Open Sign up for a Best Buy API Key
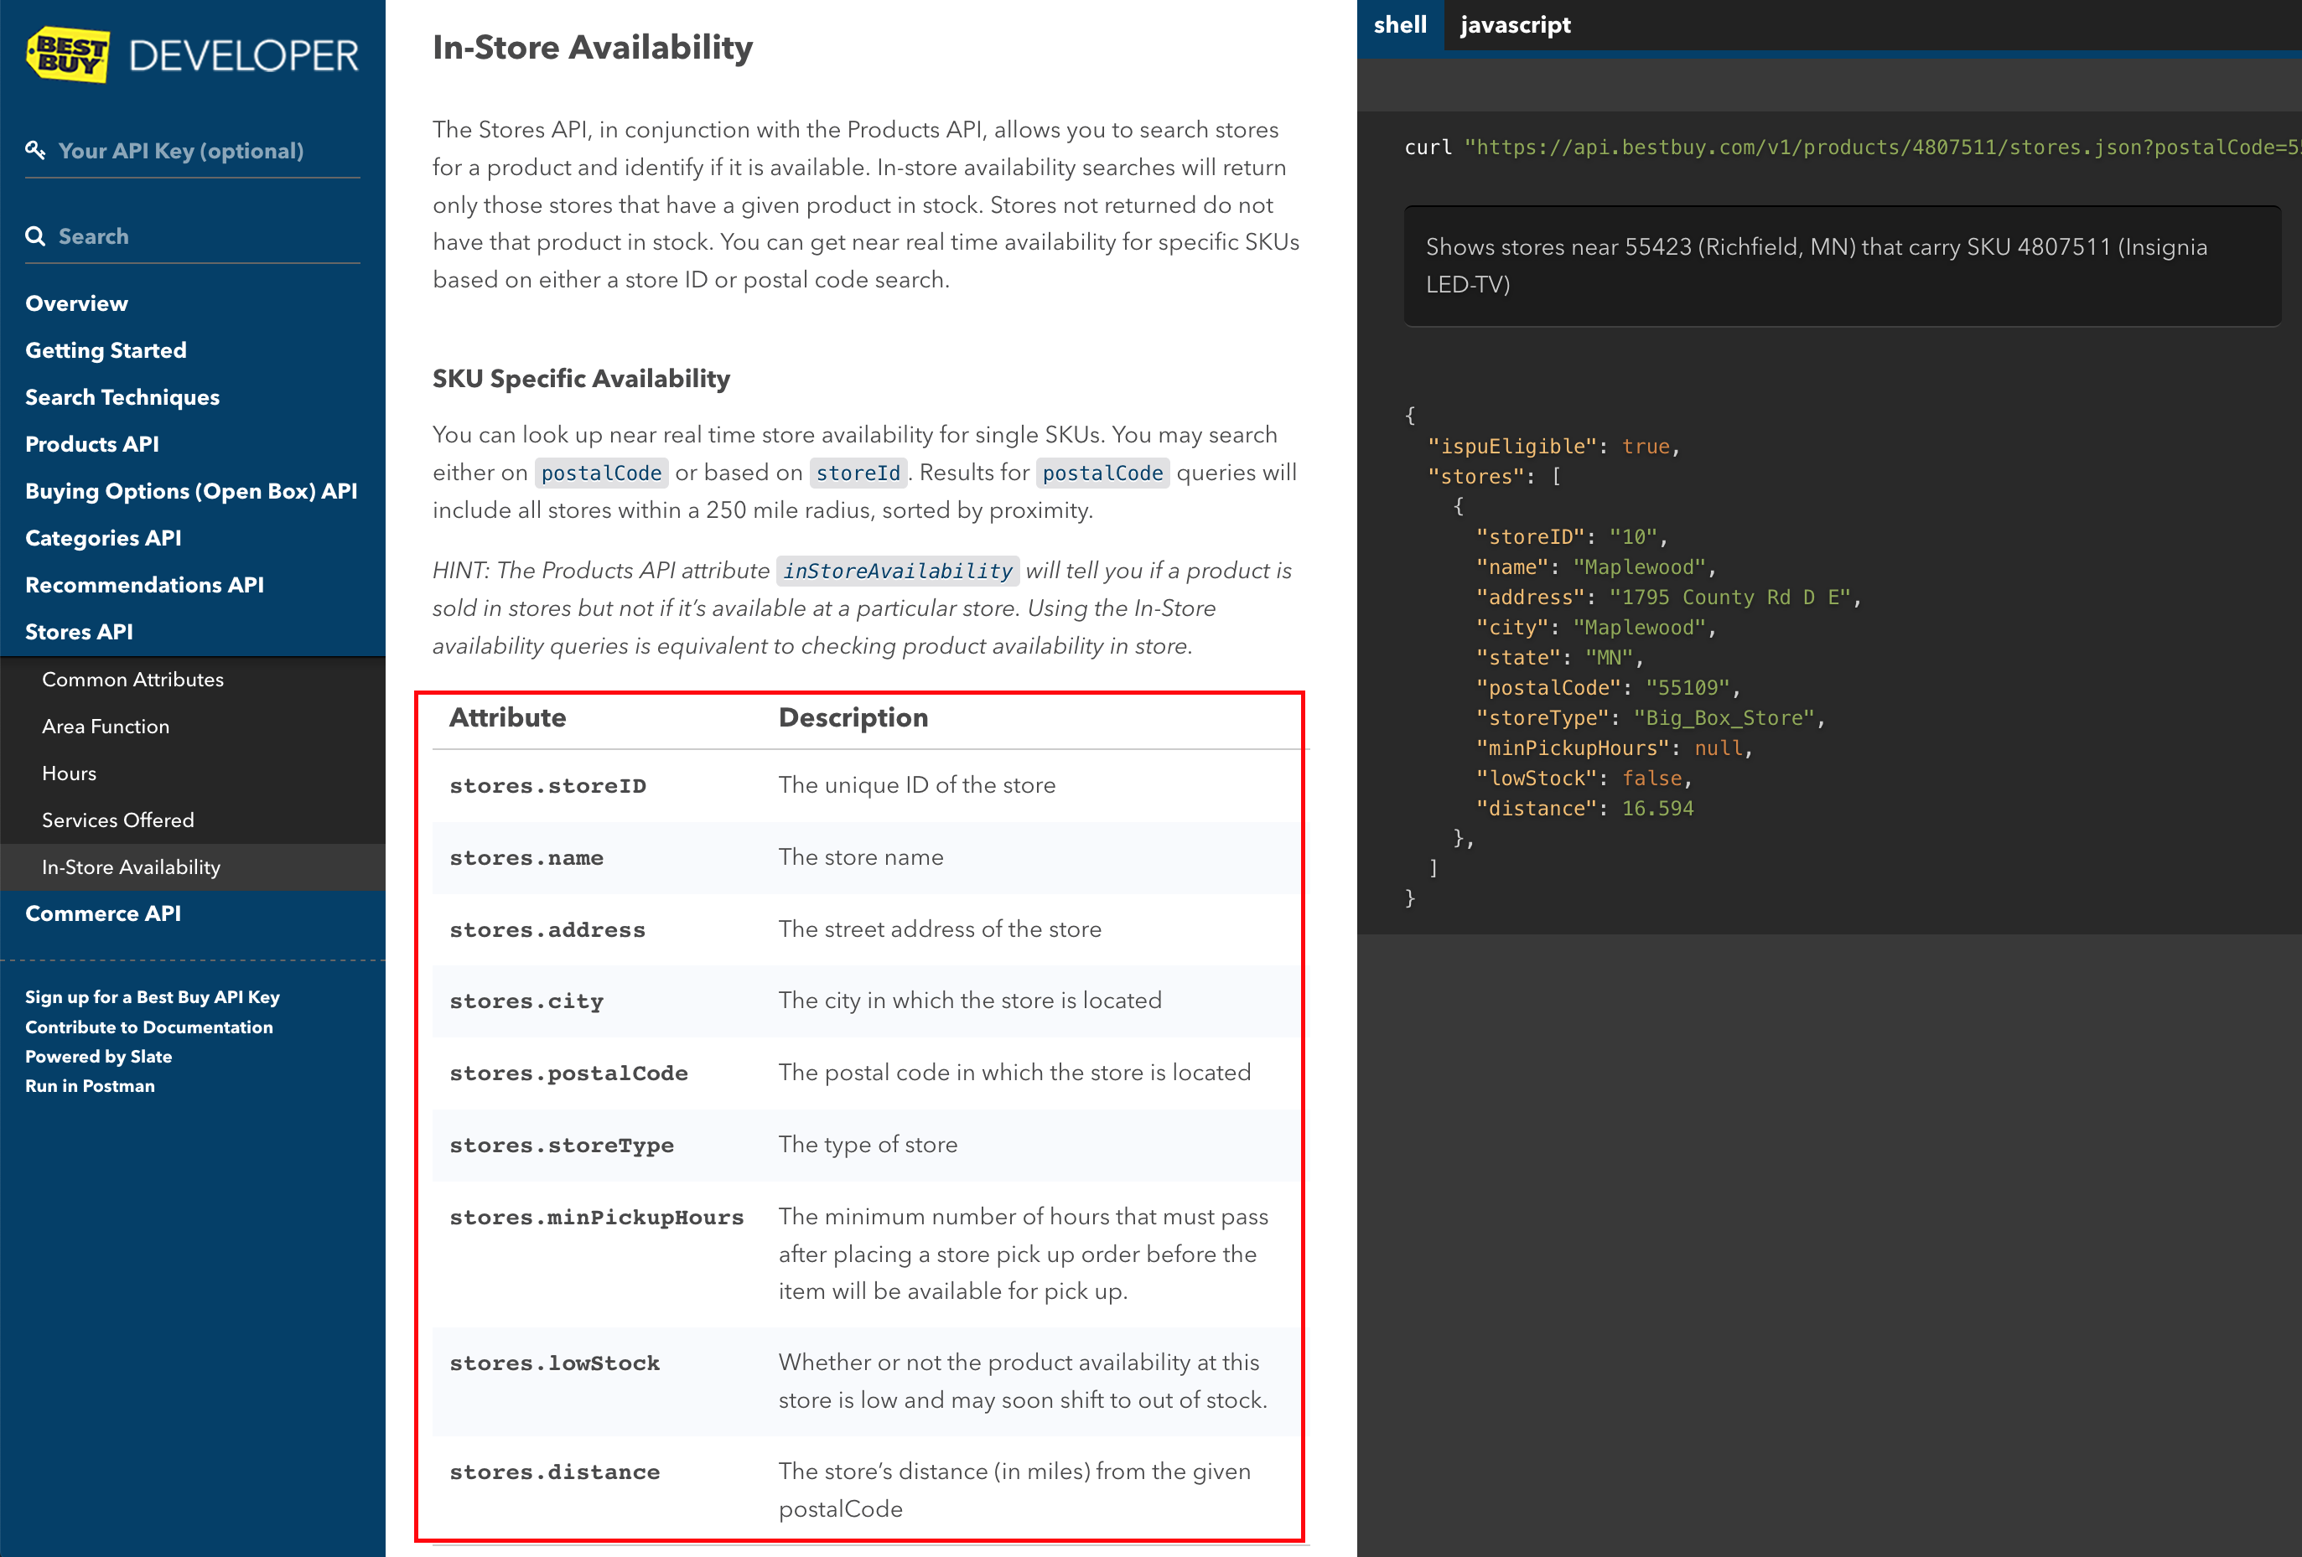 point(152,996)
